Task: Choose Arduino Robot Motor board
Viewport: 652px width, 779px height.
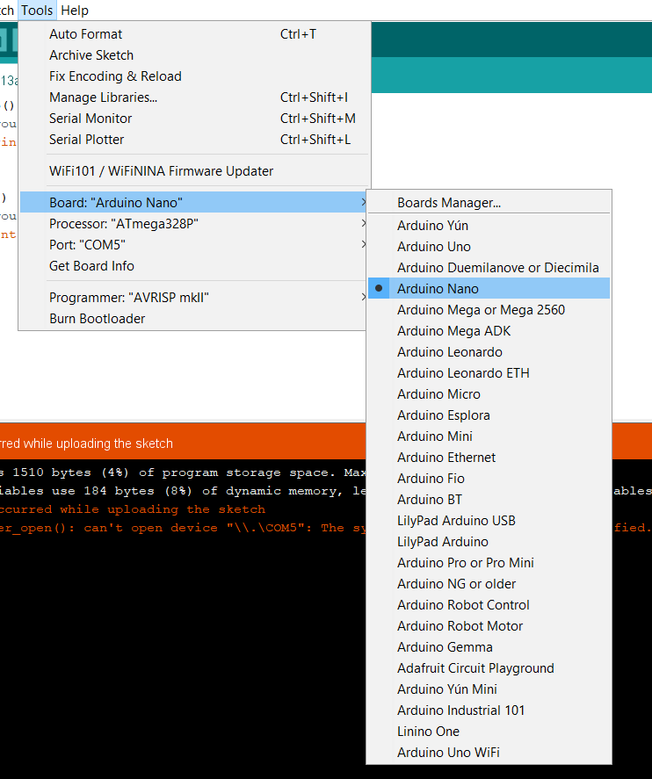Action: coord(489,626)
